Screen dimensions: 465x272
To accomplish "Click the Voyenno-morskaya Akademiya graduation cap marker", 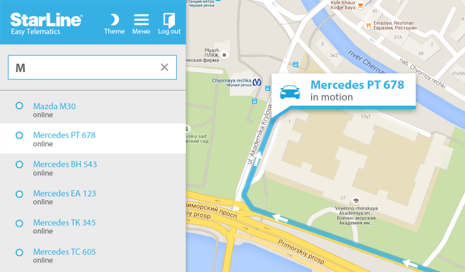I will [x=356, y=201].
